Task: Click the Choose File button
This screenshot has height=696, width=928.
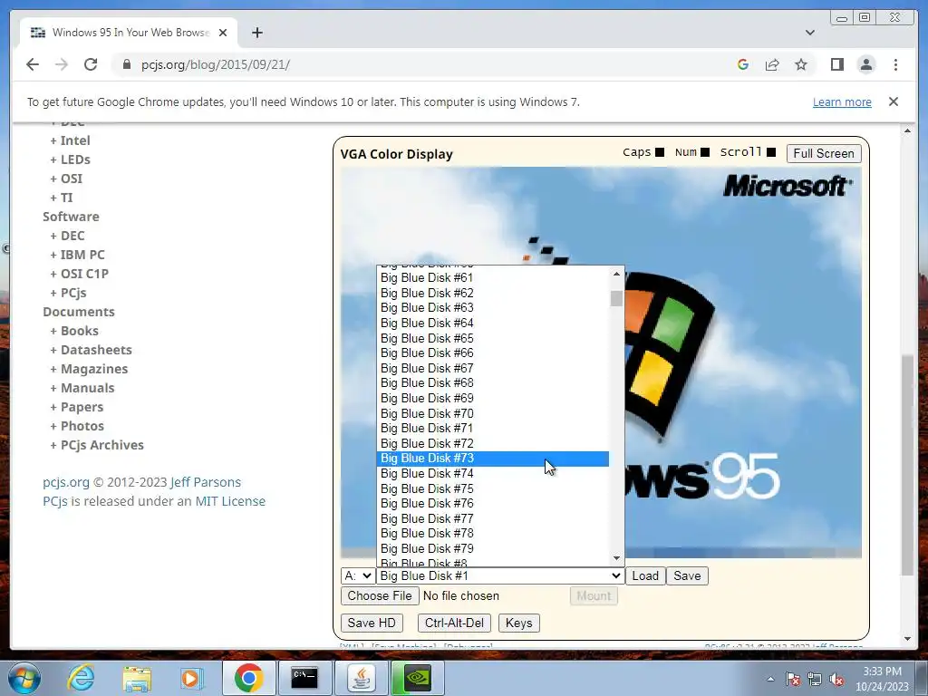Action: pyautogui.click(x=380, y=596)
